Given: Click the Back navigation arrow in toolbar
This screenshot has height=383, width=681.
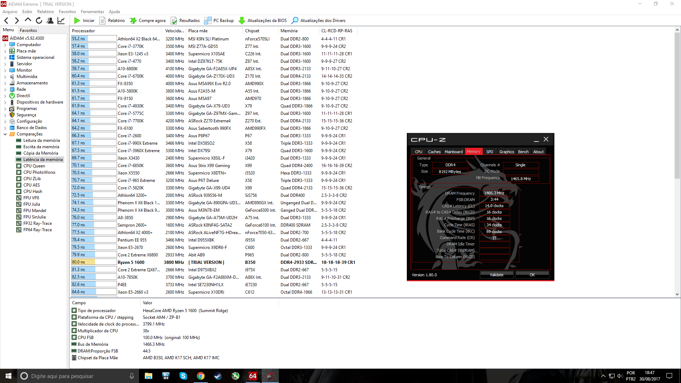Looking at the screenshot, I should (6, 21).
